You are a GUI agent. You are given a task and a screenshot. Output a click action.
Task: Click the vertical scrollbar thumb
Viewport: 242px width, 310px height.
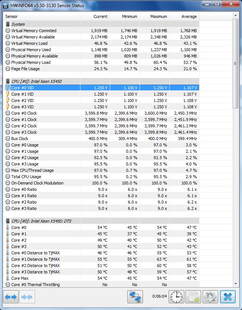click(x=235, y=63)
